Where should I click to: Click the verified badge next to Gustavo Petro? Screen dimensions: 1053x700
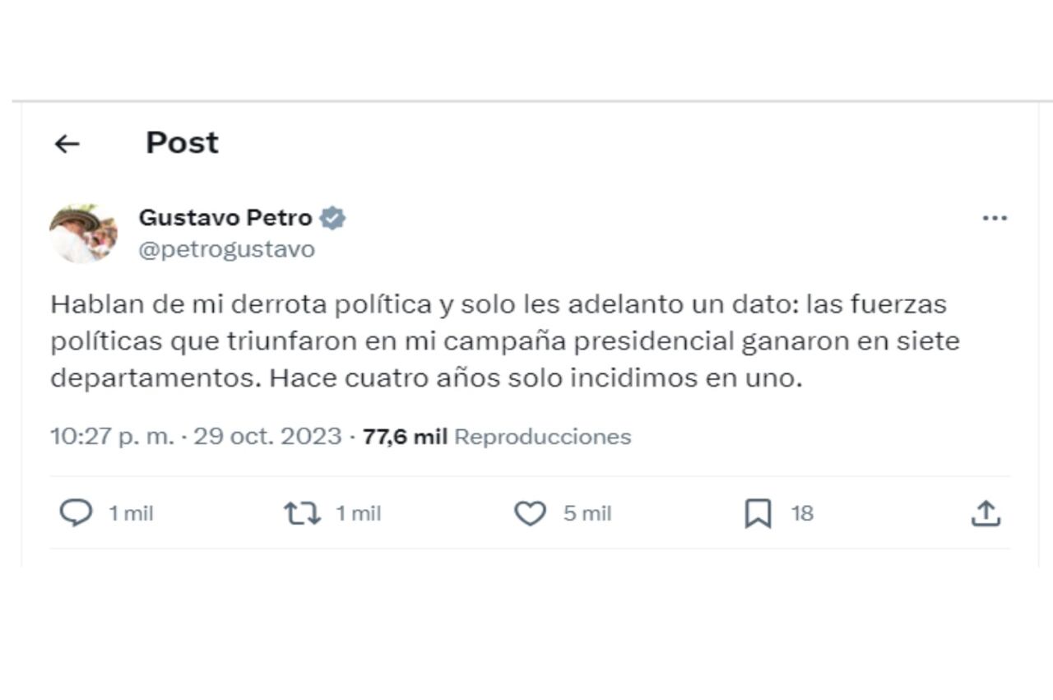pyautogui.click(x=333, y=217)
